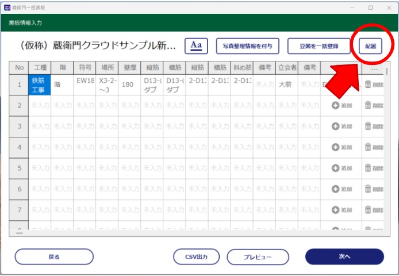Select row number 3 header
399x276 pixels.
click(x=19, y=126)
